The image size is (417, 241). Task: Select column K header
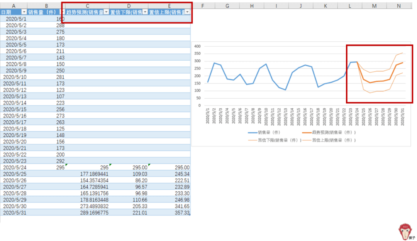click(x=325, y=6)
